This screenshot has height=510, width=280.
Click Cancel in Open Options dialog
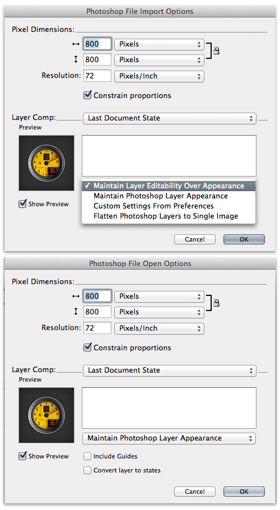click(x=194, y=492)
